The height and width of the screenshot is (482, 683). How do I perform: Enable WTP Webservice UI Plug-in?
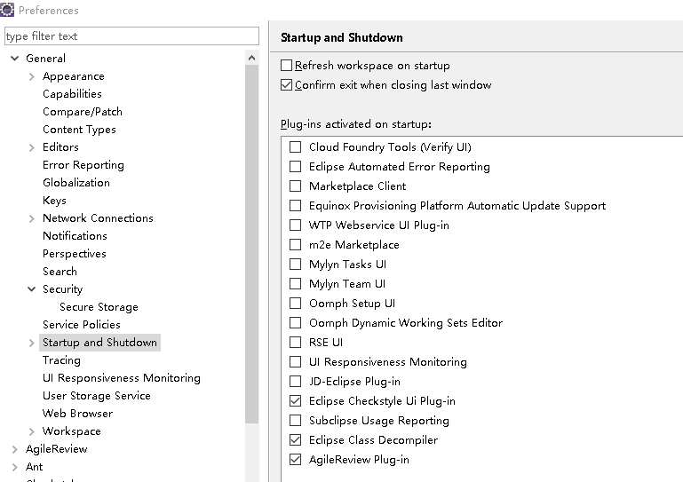296,225
